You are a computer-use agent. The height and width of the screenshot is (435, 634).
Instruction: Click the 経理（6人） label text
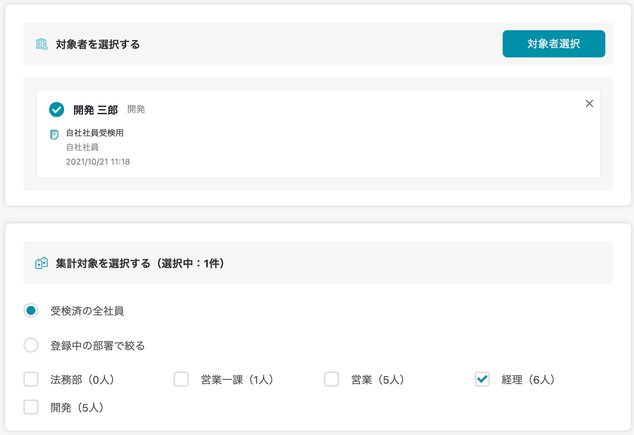(x=528, y=379)
